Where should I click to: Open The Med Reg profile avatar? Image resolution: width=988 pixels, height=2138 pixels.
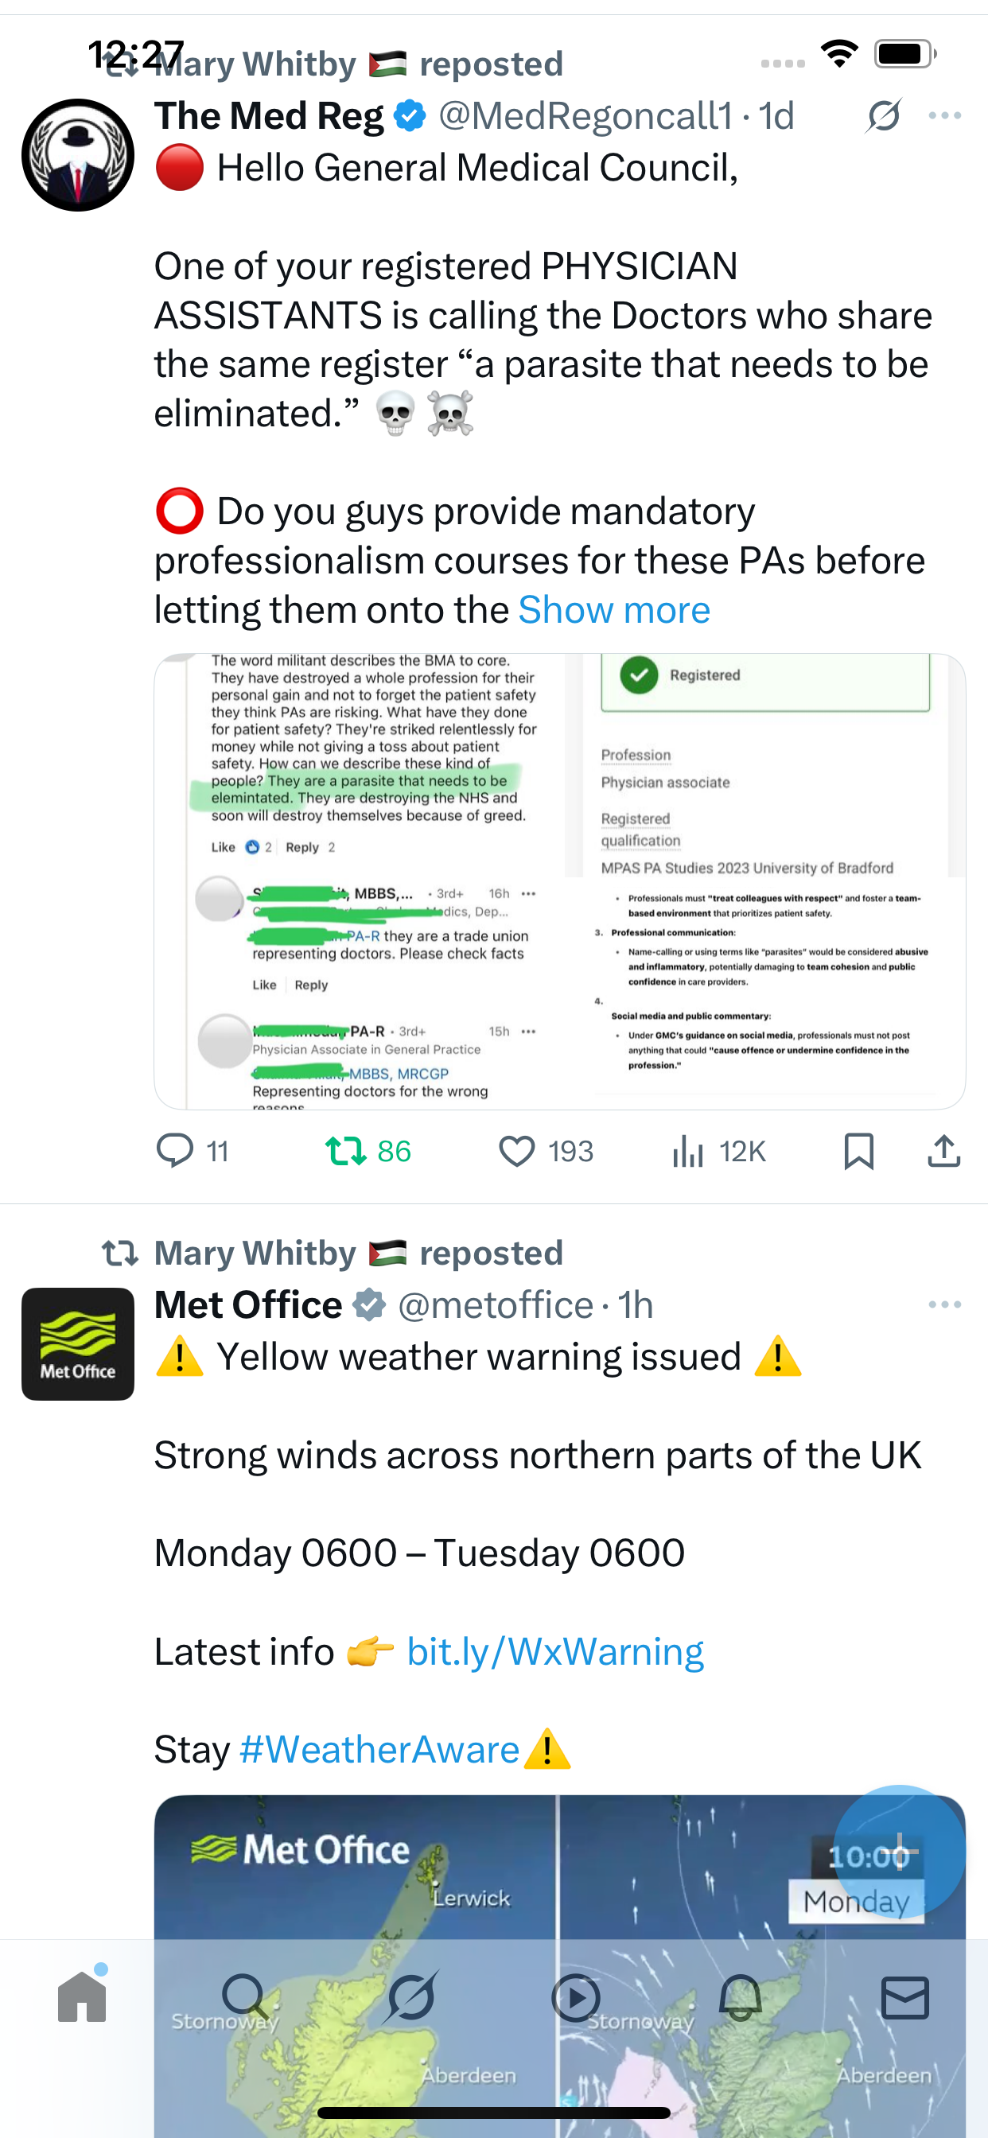tap(78, 155)
